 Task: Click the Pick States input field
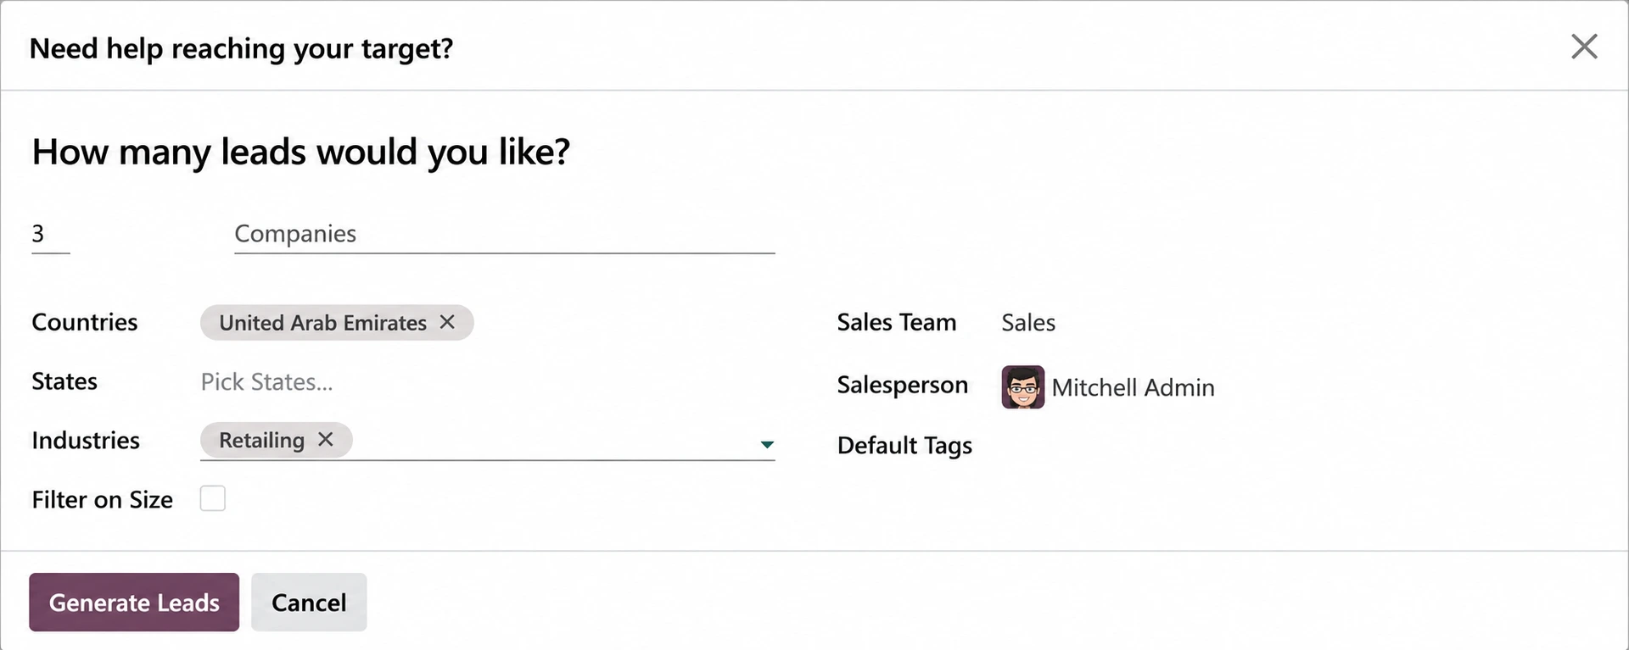(487, 381)
